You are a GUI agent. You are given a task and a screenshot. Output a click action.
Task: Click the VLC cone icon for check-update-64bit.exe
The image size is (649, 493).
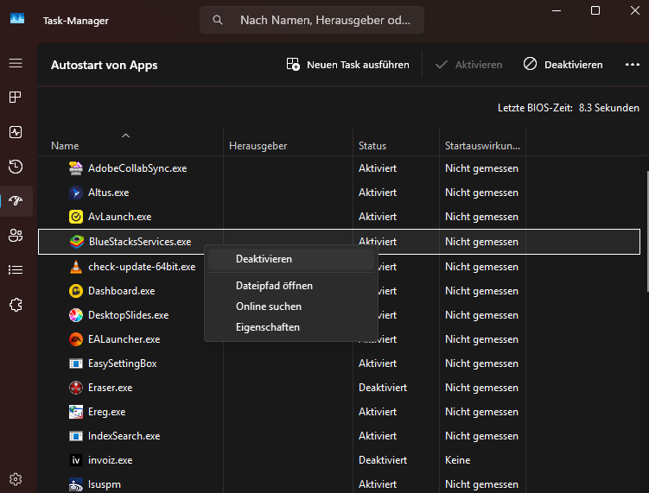click(76, 267)
